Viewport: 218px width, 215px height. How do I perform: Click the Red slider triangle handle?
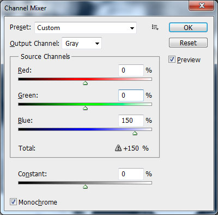pyautogui.click(x=85, y=83)
